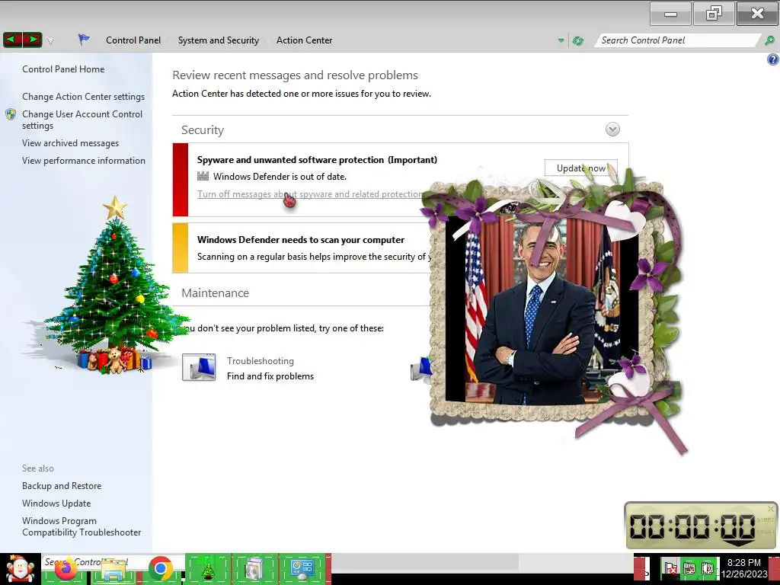
Task: Click the middle system tray icon
Action: pos(689,568)
